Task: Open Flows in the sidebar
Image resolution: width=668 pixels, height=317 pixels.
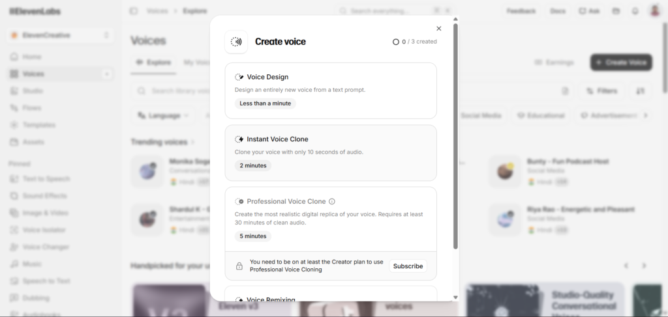Action: (x=60, y=108)
